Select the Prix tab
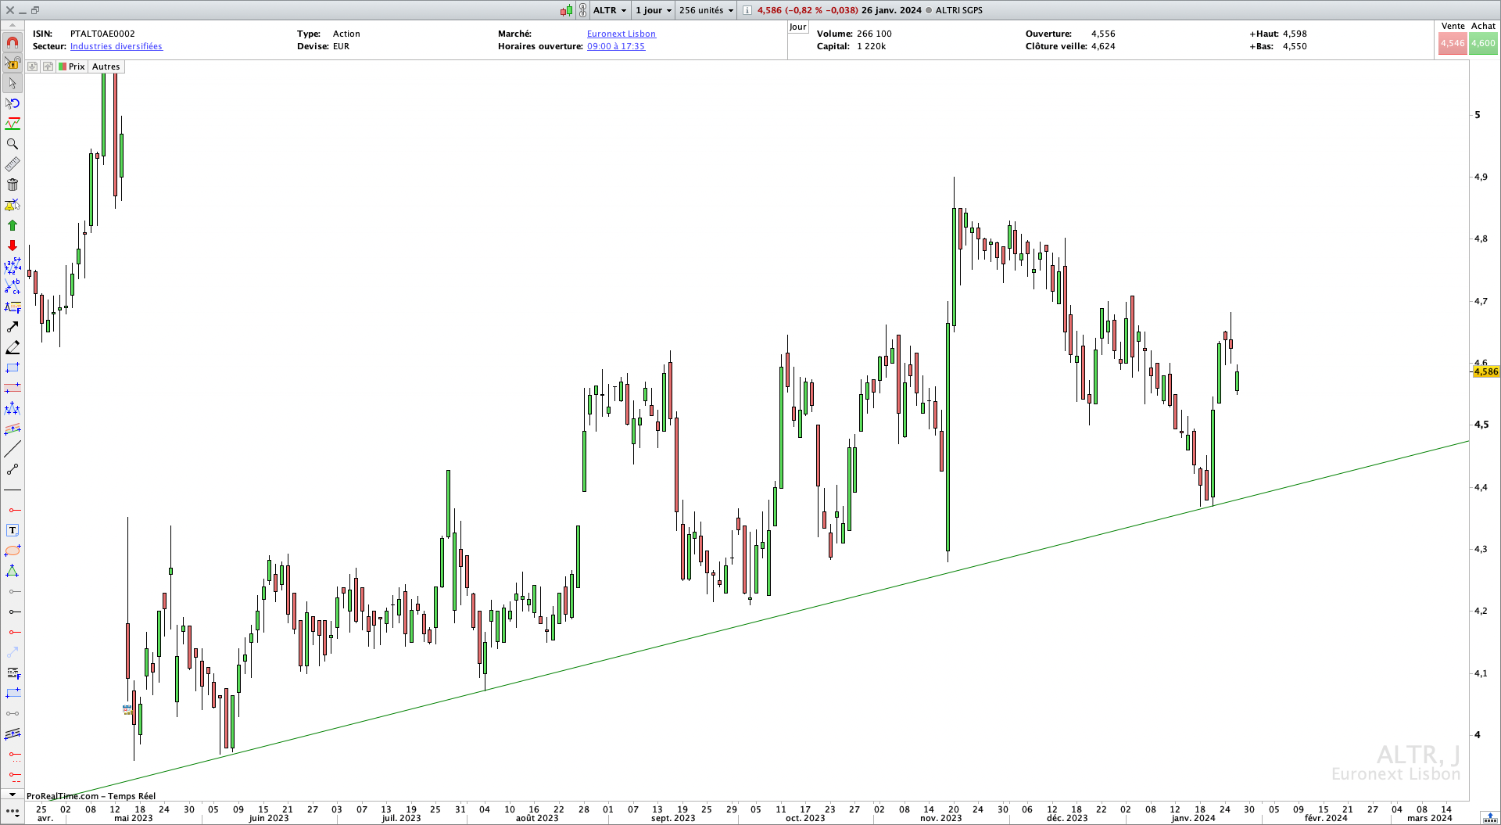The width and height of the screenshot is (1501, 825). (x=72, y=66)
